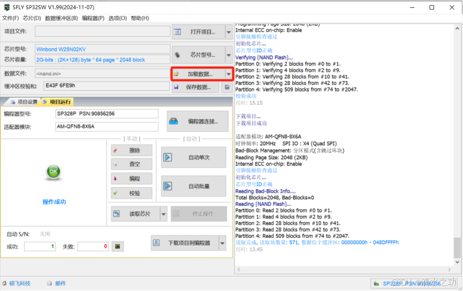Viewport: 463px width, 291px height.
Task: Expand the 读取芯片 dropdown arrow
Action: tap(163, 214)
